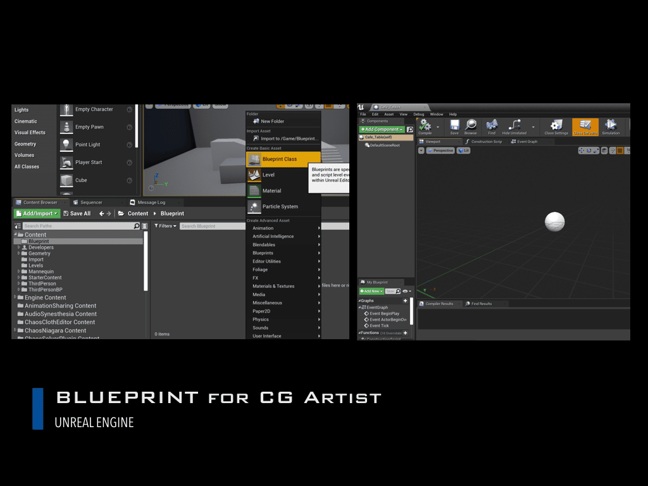Open Add/Import dropdown
This screenshot has width=648, height=486.
click(37, 214)
